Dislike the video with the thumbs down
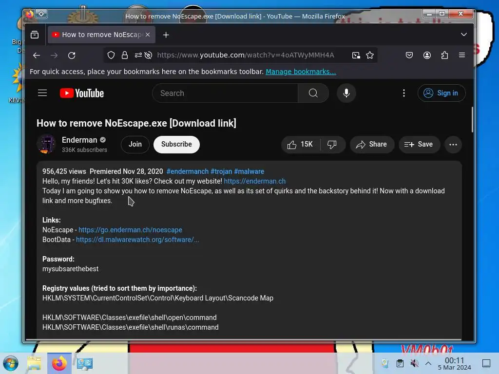 pyautogui.click(x=332, y=144)
